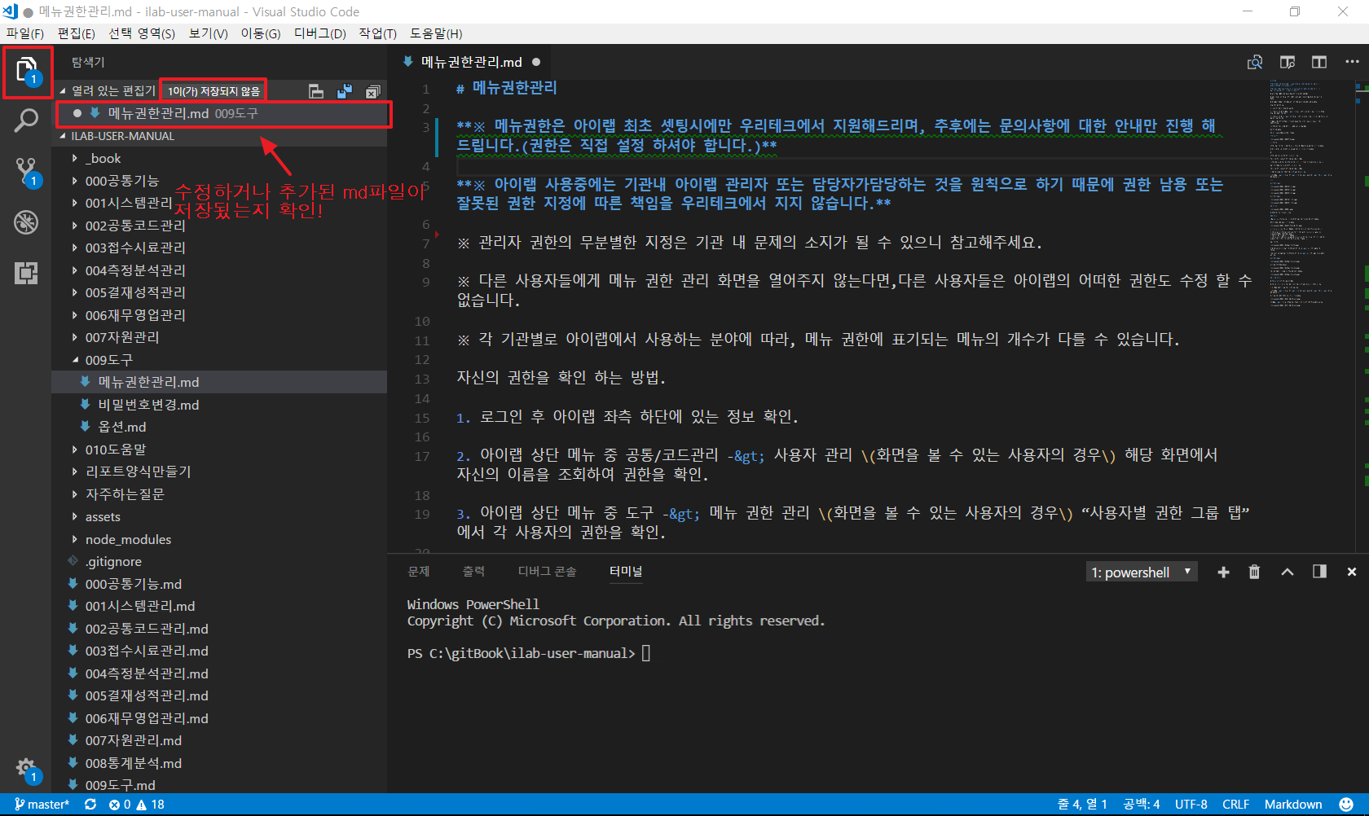This screenshot has width=1369, height=816.
Task: Open the Debug view in activity bar
Action: [26, 222]
